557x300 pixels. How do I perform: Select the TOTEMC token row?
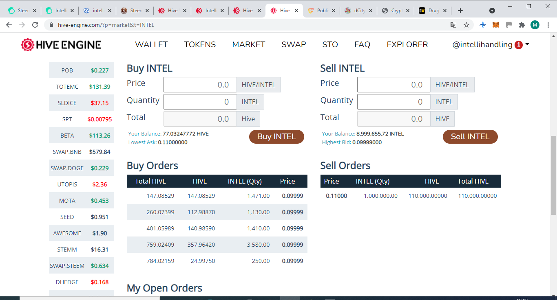(82, 86)
